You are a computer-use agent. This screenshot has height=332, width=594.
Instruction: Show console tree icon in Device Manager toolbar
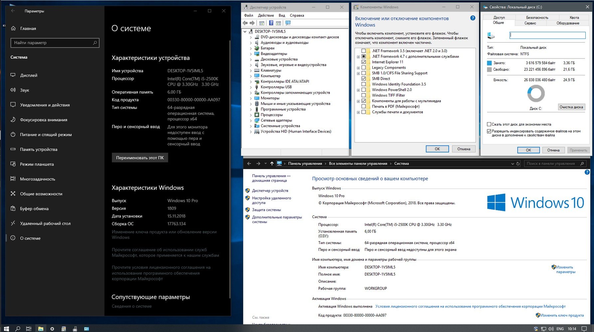coord(262,23)
